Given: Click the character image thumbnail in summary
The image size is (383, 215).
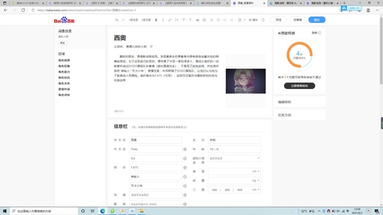Looking at the screenshot, I should click(246, 81).
